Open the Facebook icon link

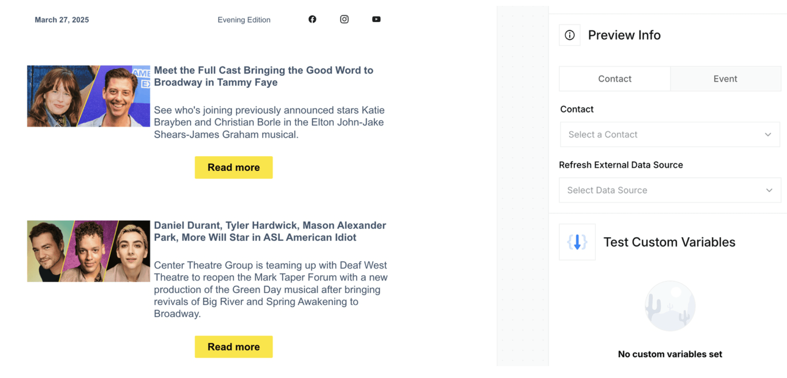[x=312, y=19]
